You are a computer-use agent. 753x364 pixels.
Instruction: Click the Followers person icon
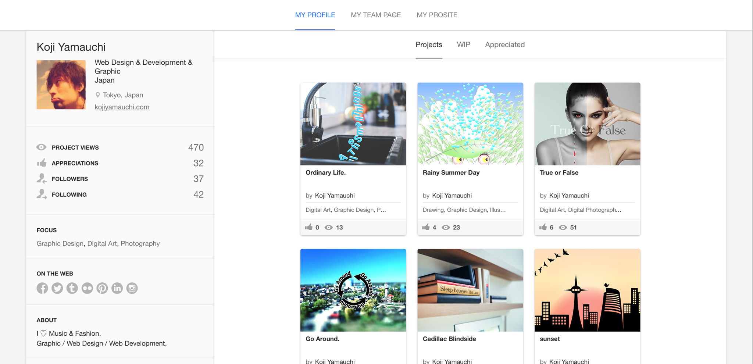tap(42, 179)
